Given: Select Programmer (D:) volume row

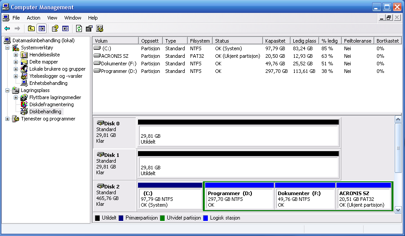Looking at the screenshot, I should pyautogui.click(x=247, y=71).
